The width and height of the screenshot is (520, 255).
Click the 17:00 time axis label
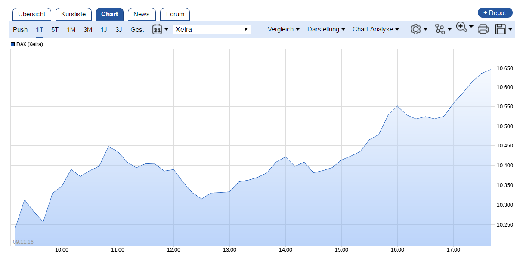(453, 250)
